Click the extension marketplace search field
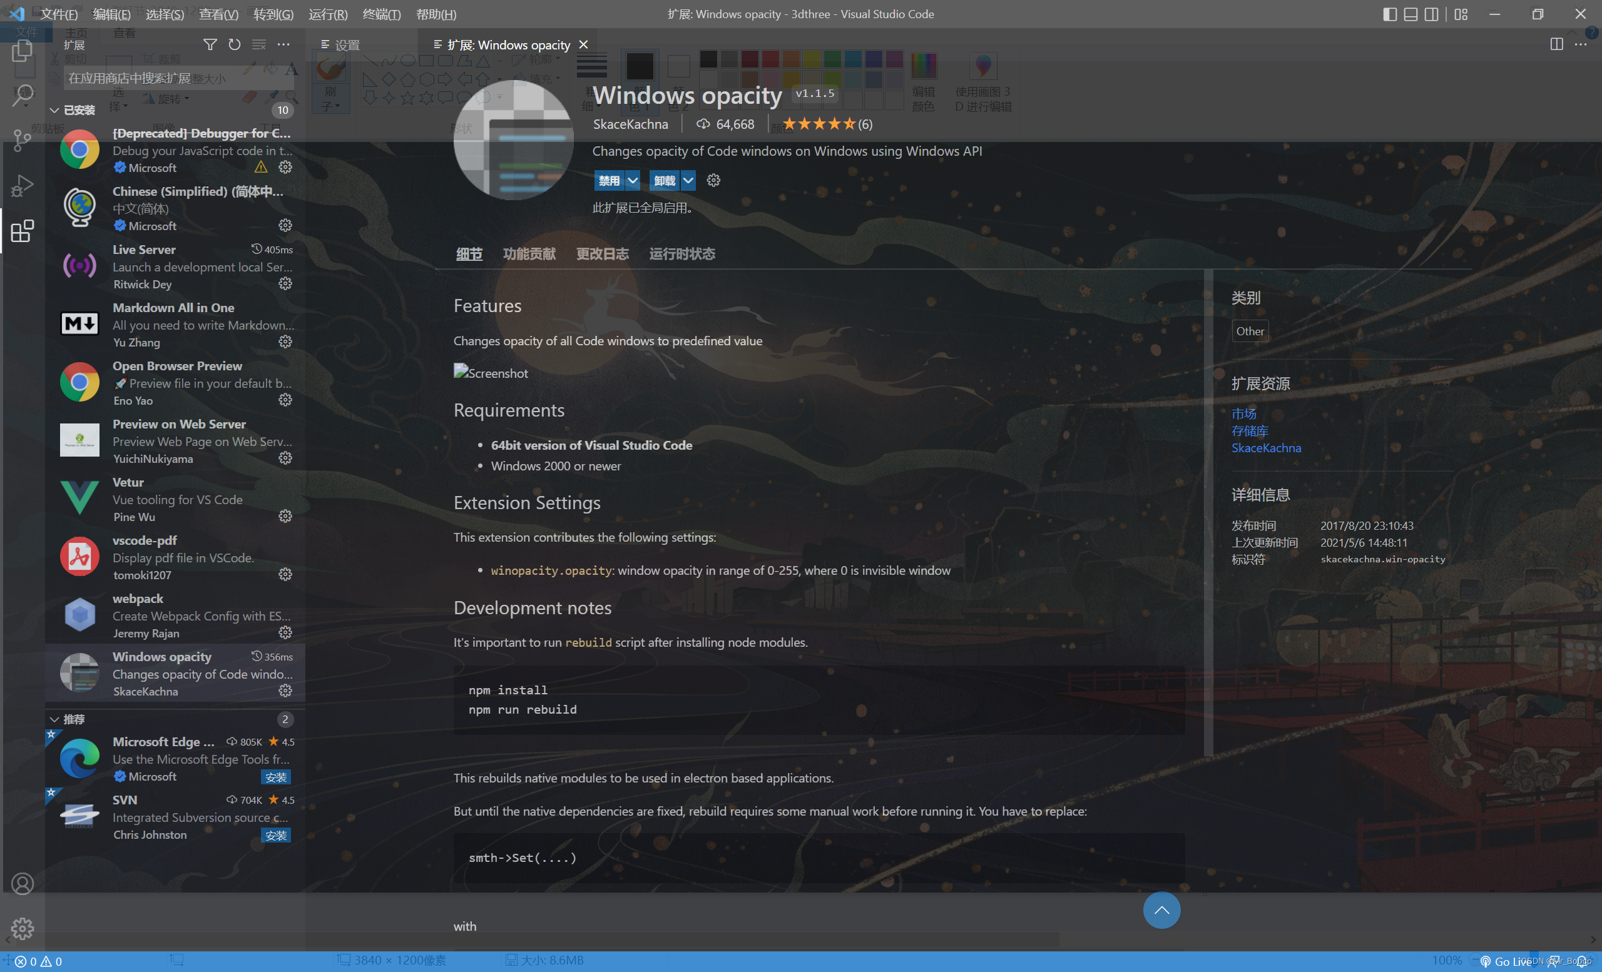Viewport: 1602px width, 972px height. pos(176,79)
